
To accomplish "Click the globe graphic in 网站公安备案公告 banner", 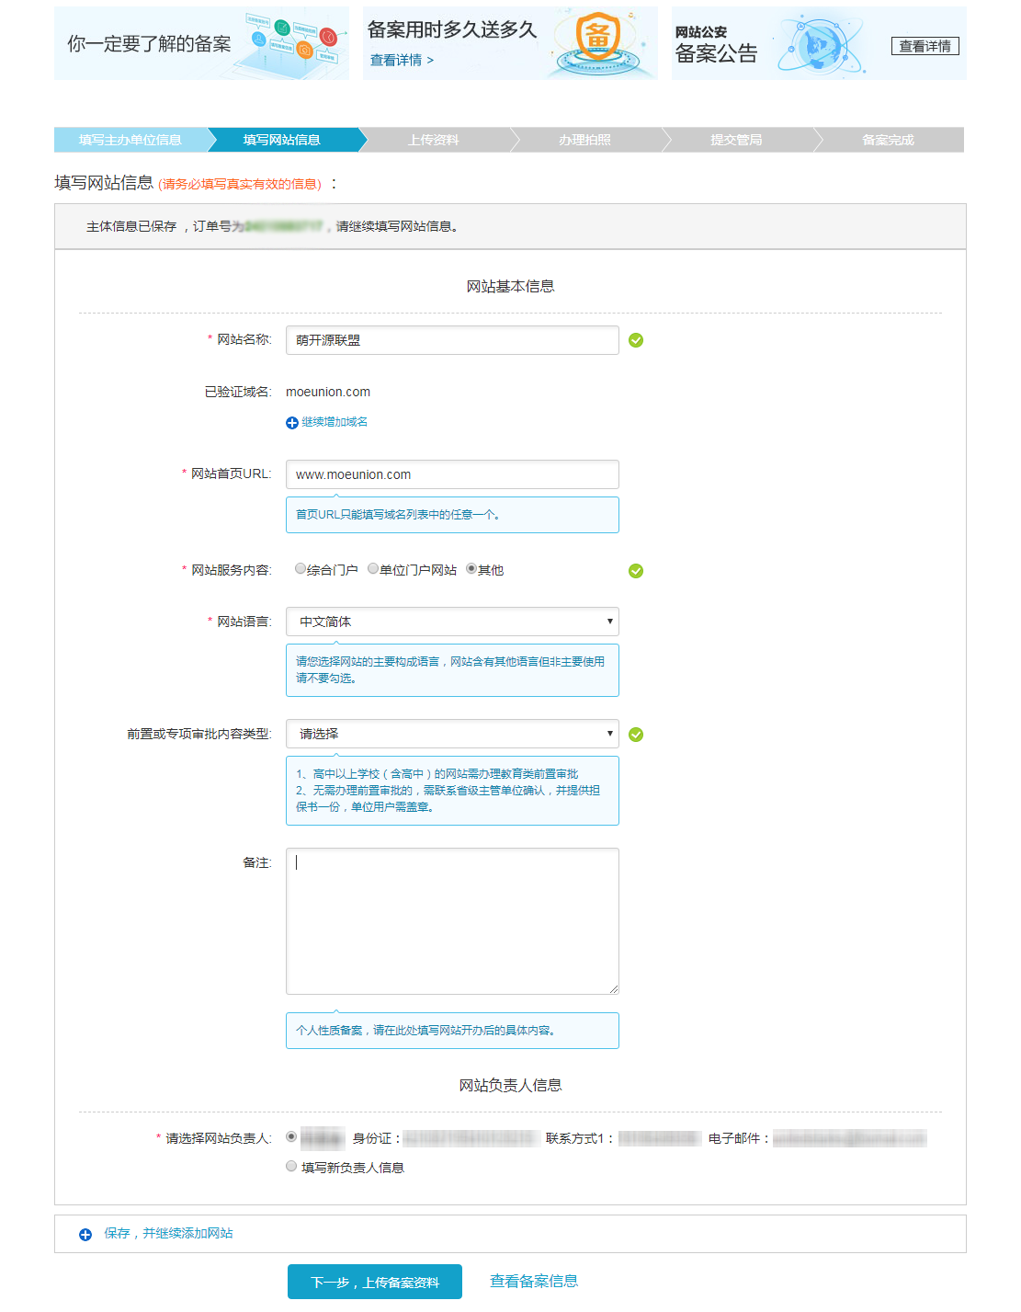I will point(820,44).
